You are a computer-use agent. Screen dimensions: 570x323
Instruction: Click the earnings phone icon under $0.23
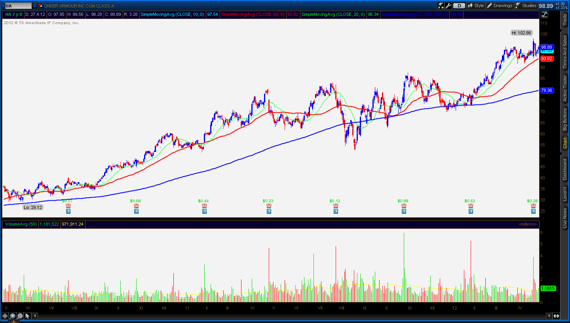(x=269, y=206)
